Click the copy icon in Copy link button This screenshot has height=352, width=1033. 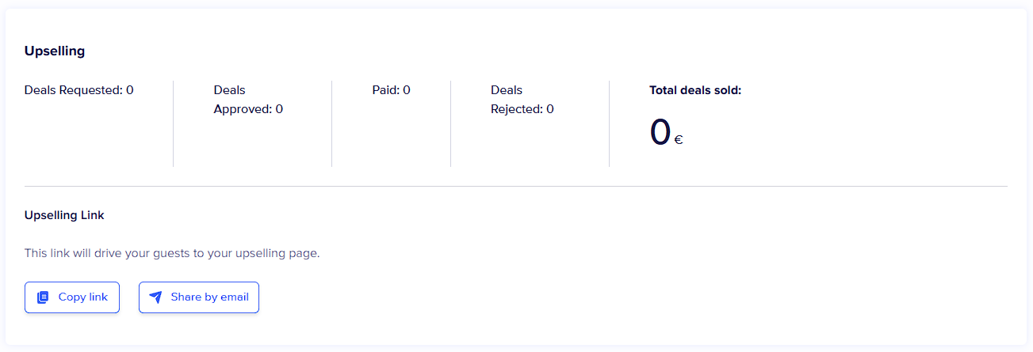[44, 297]
